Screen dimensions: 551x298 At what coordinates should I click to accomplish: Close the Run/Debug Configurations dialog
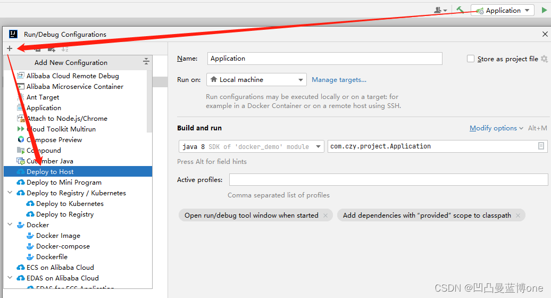545,34
